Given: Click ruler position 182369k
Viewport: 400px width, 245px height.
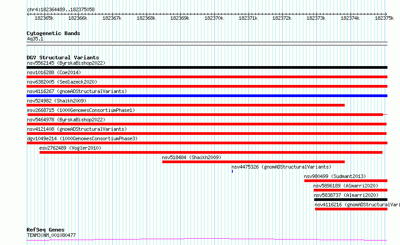Looking at the screenshot, I should point(180,18).
